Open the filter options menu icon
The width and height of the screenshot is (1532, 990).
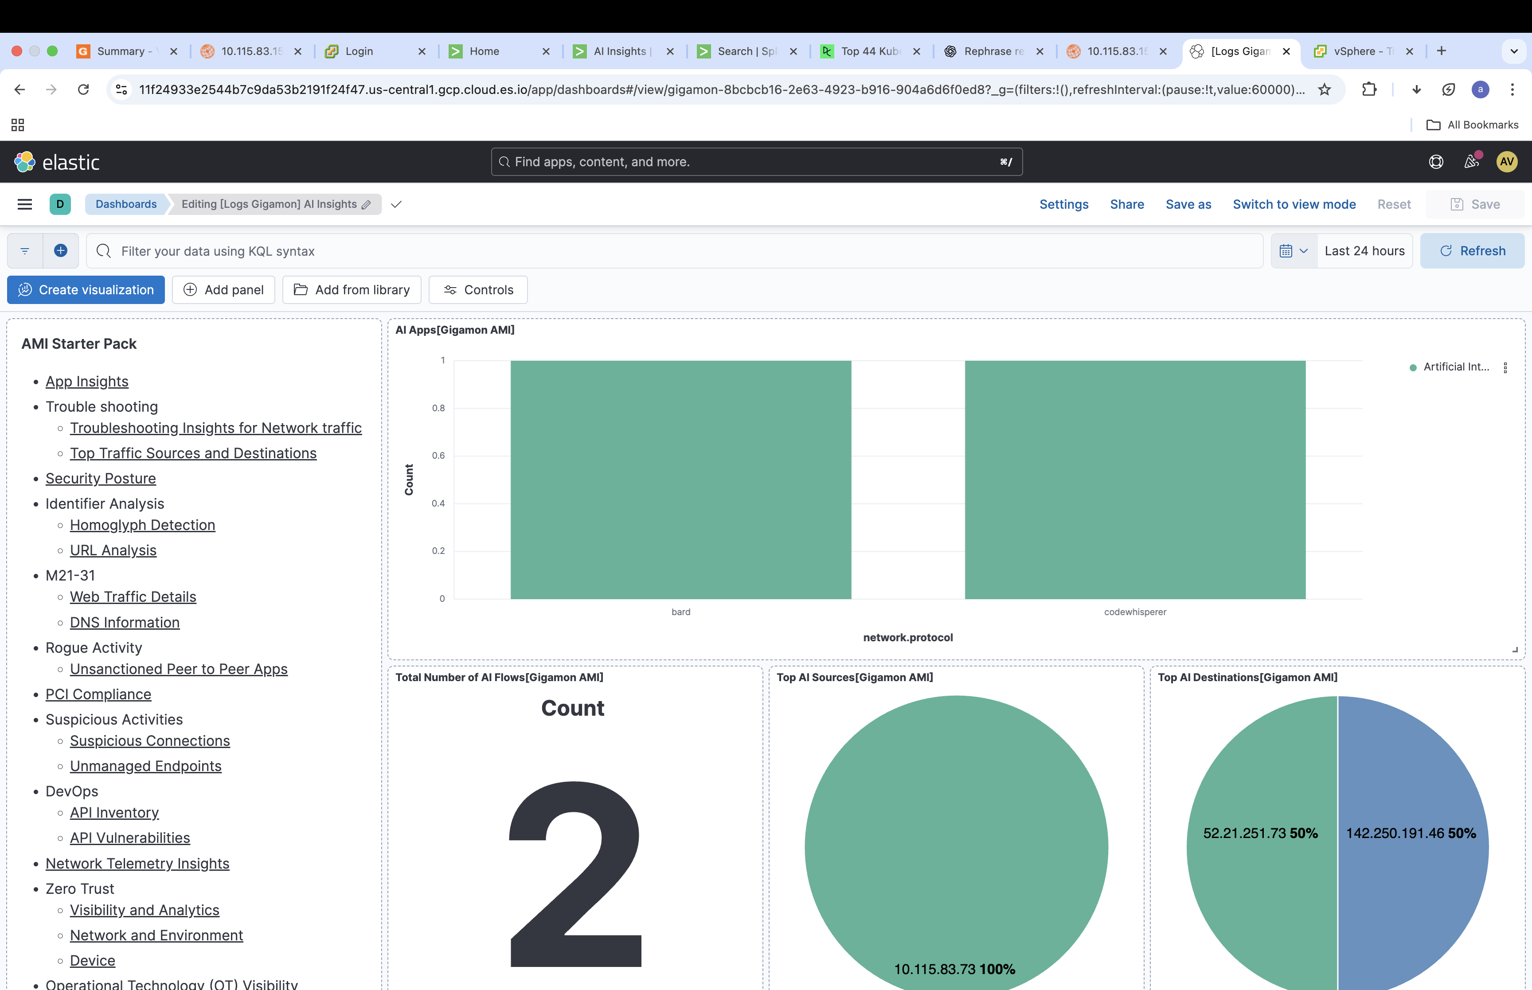(25, 251)
